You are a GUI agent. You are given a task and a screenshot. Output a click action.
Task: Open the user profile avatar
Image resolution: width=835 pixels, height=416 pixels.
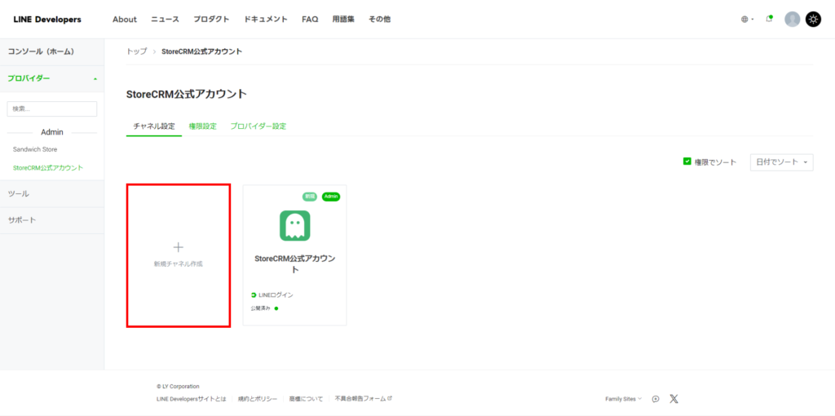point(793,20)
